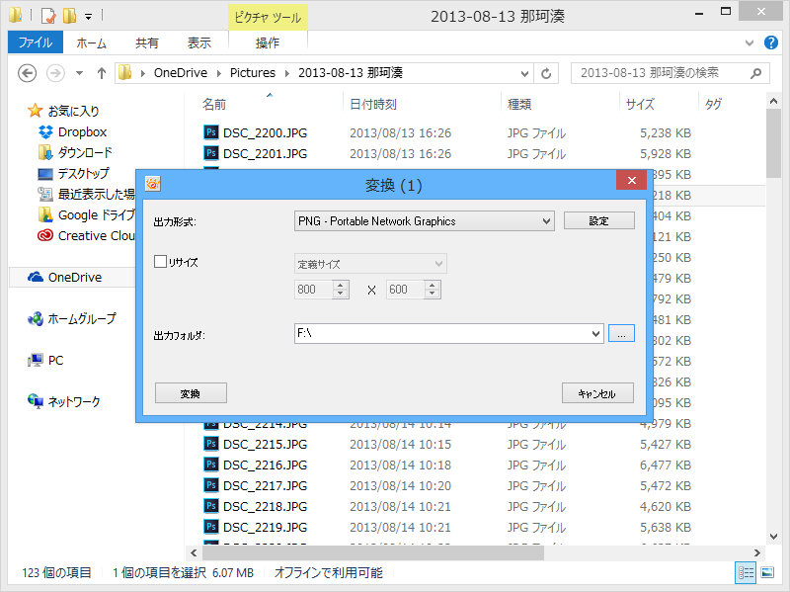
Task: Switch to large thumbnails view icon
Action: pos(767,572)
